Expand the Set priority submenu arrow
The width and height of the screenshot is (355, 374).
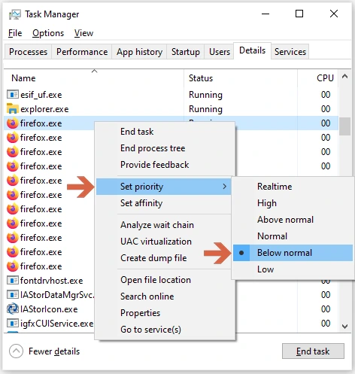tap(224, 187)
